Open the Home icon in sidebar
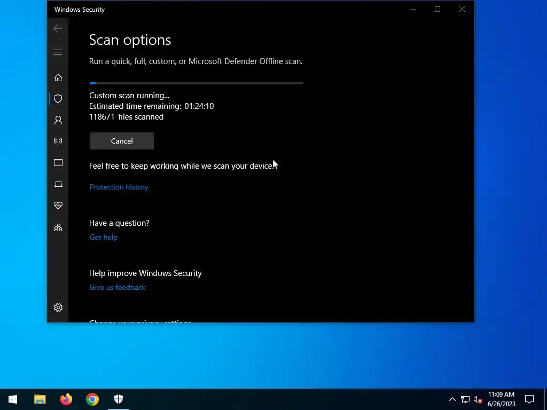The width and height of the screenshot is (547, 410). 58,77
